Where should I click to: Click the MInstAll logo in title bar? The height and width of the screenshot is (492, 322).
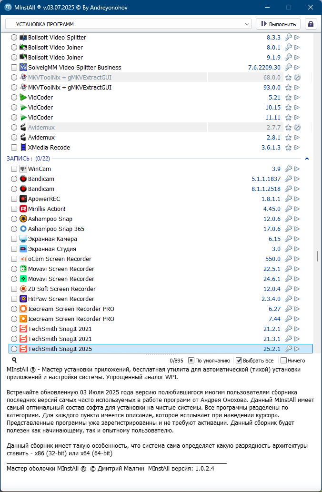(9, 7)
